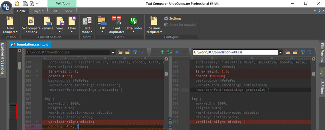
Task: Click the Settings button
Action: coord(173,19)
